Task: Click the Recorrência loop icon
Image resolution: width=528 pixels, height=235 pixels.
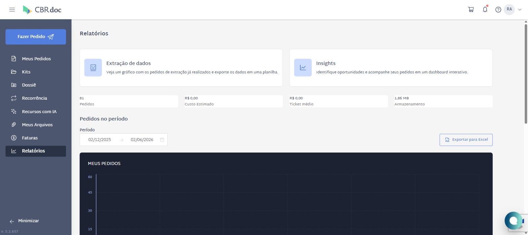Action: pos(13,98)
